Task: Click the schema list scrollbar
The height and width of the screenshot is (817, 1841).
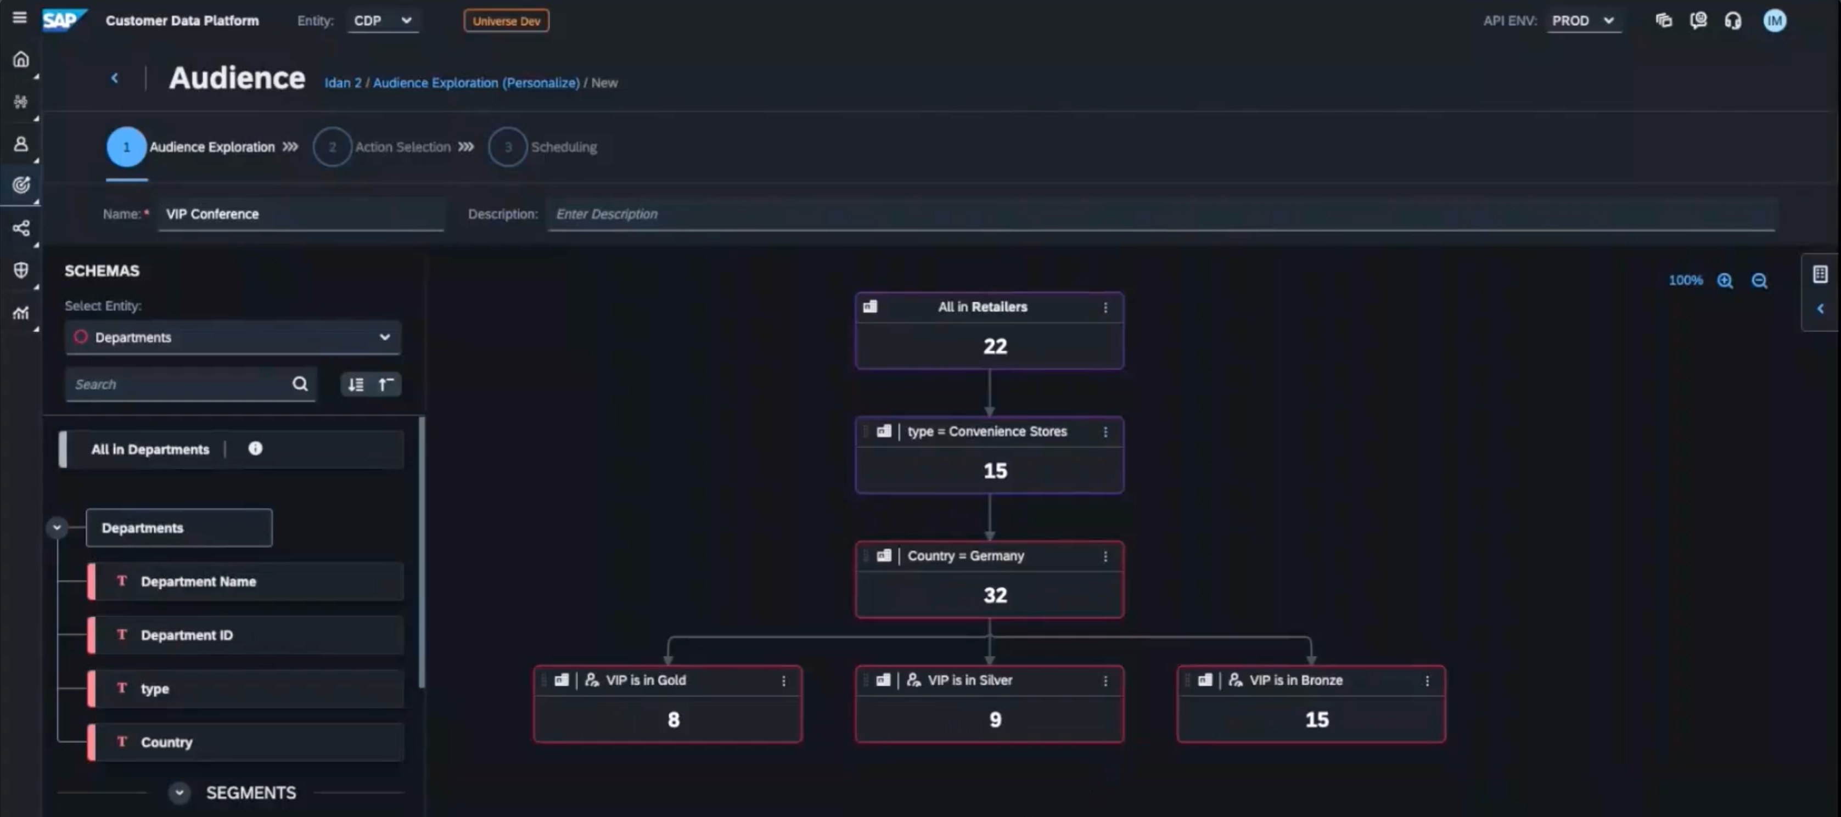Action: pos(422,551)
